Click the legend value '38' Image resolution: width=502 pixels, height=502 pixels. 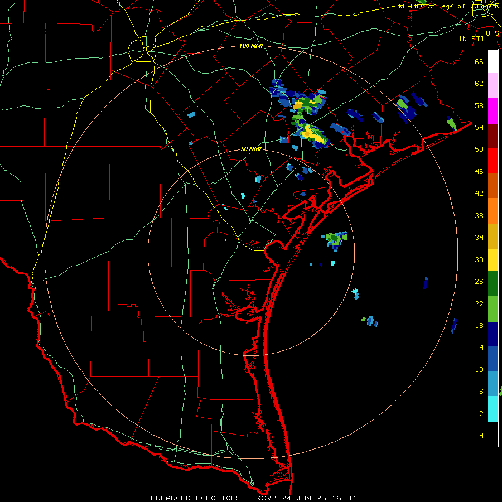(x=479, y=215)
